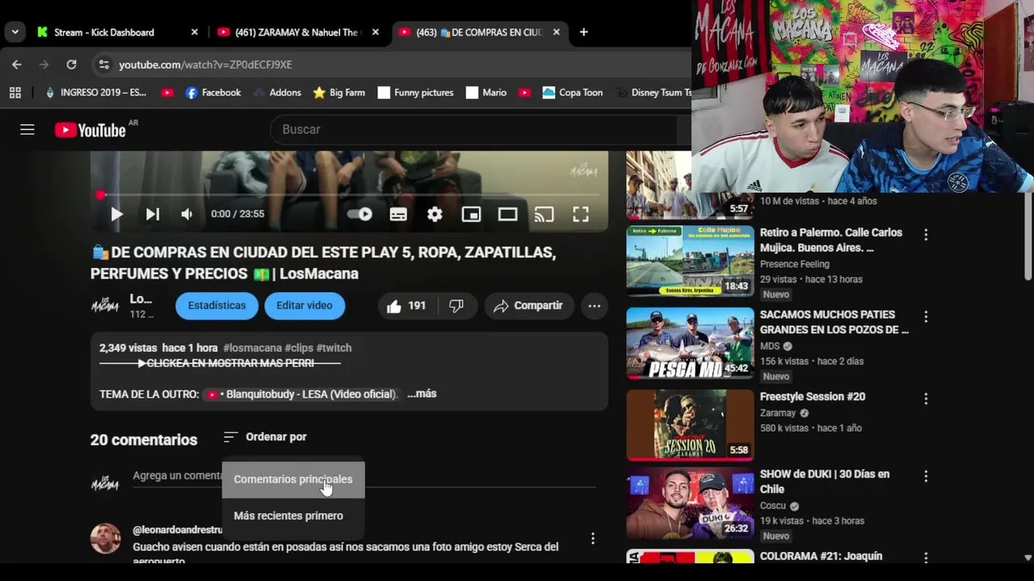The height and width of the screenshot is (581, 1034).
Task: Open options for SHOW de DUKI video
Action: [x=926, y=476]
